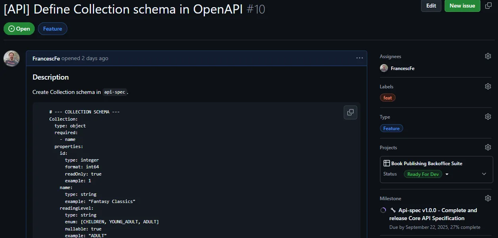Copy the code block contents
The image size is (498, 238).
(x=350, y=112)
